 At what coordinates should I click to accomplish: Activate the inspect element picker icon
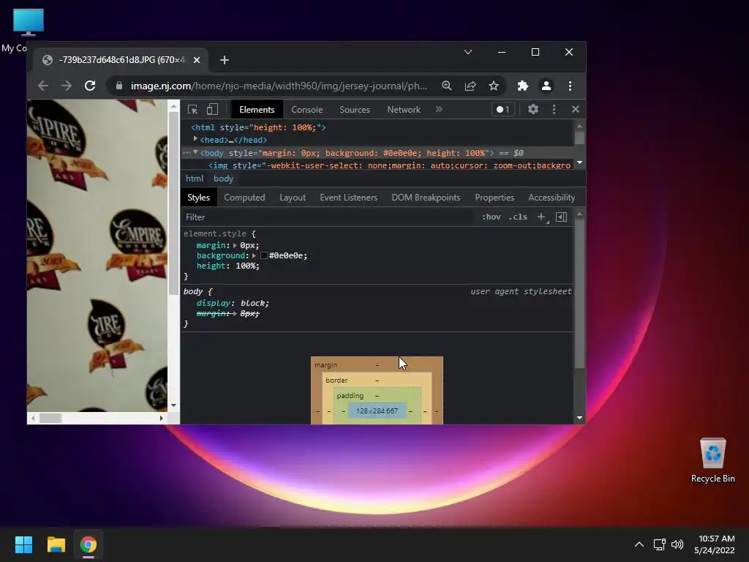pos(193,110)
